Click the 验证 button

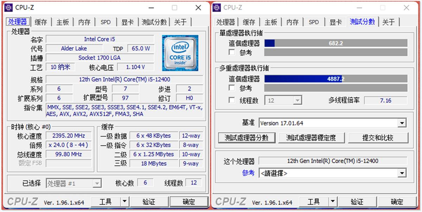[149, 201]
